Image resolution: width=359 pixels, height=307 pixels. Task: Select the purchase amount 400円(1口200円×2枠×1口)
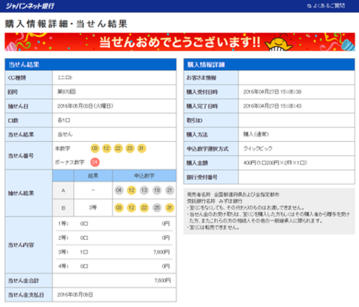(x=275, y=163)
